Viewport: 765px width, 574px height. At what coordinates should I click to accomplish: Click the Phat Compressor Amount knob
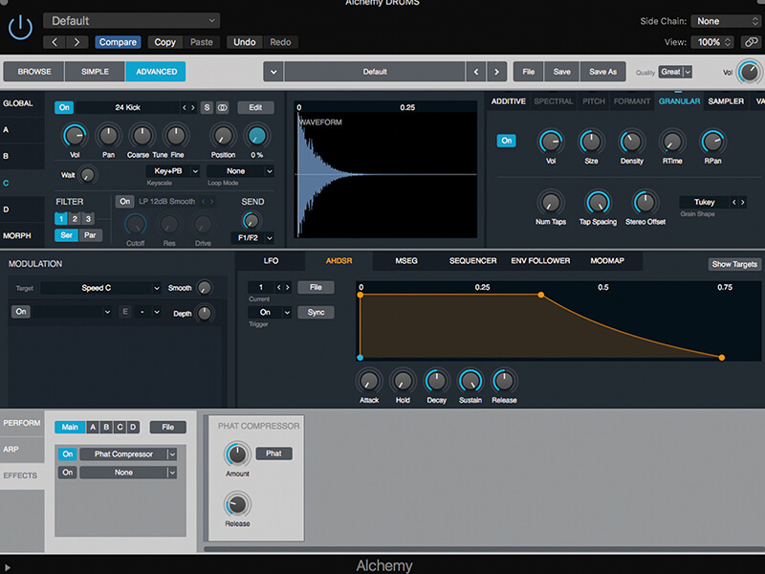click(x=237, y=453)
